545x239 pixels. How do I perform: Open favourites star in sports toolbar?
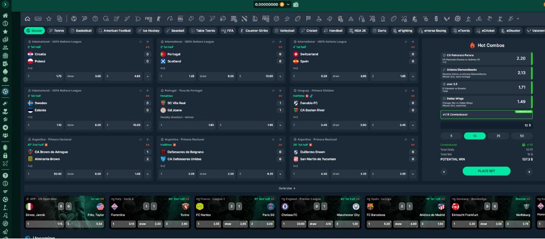(x=49, y=19)
